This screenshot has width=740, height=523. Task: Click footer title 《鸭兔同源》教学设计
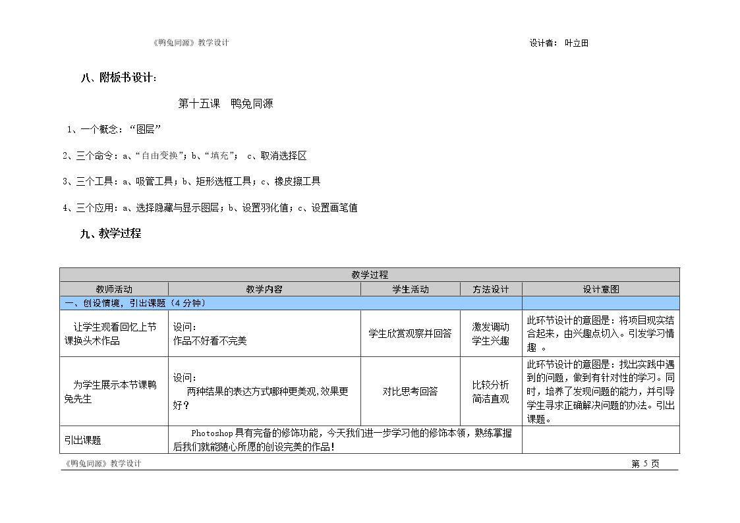[102, 464]
